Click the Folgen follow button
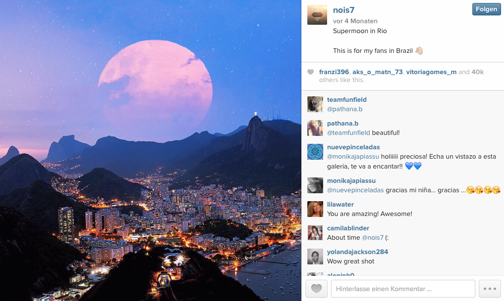The height and width of the screenshot is (301, 504). point(486,9)
